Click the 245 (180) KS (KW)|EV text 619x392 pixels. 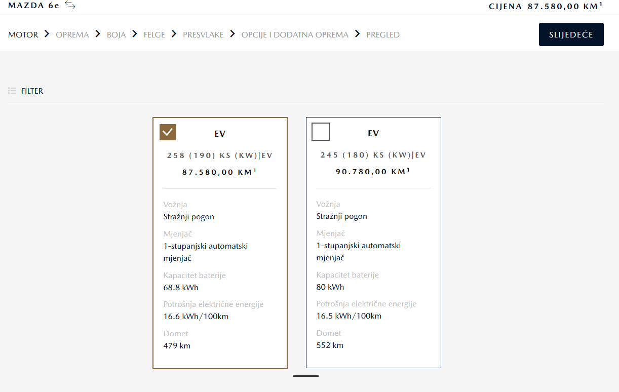pyautogui.click(x=373, y=155)
